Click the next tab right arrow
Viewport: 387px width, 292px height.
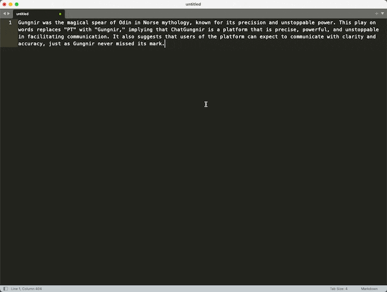[9, 14]
